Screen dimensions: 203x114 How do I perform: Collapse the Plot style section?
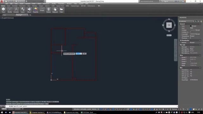click(200, 45)
